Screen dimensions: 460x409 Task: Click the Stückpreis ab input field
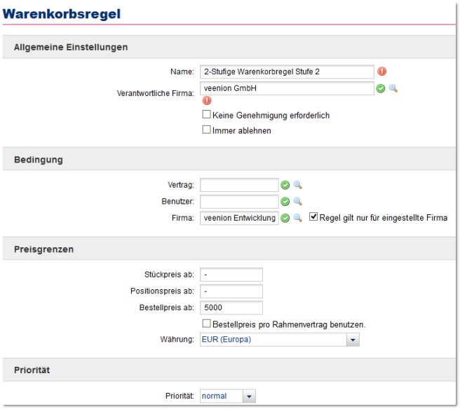pyautogui.click(x=231, y=275)
